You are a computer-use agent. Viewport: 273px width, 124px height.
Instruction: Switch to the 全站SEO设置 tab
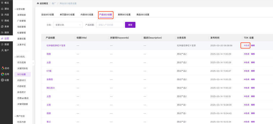[48, 15]
